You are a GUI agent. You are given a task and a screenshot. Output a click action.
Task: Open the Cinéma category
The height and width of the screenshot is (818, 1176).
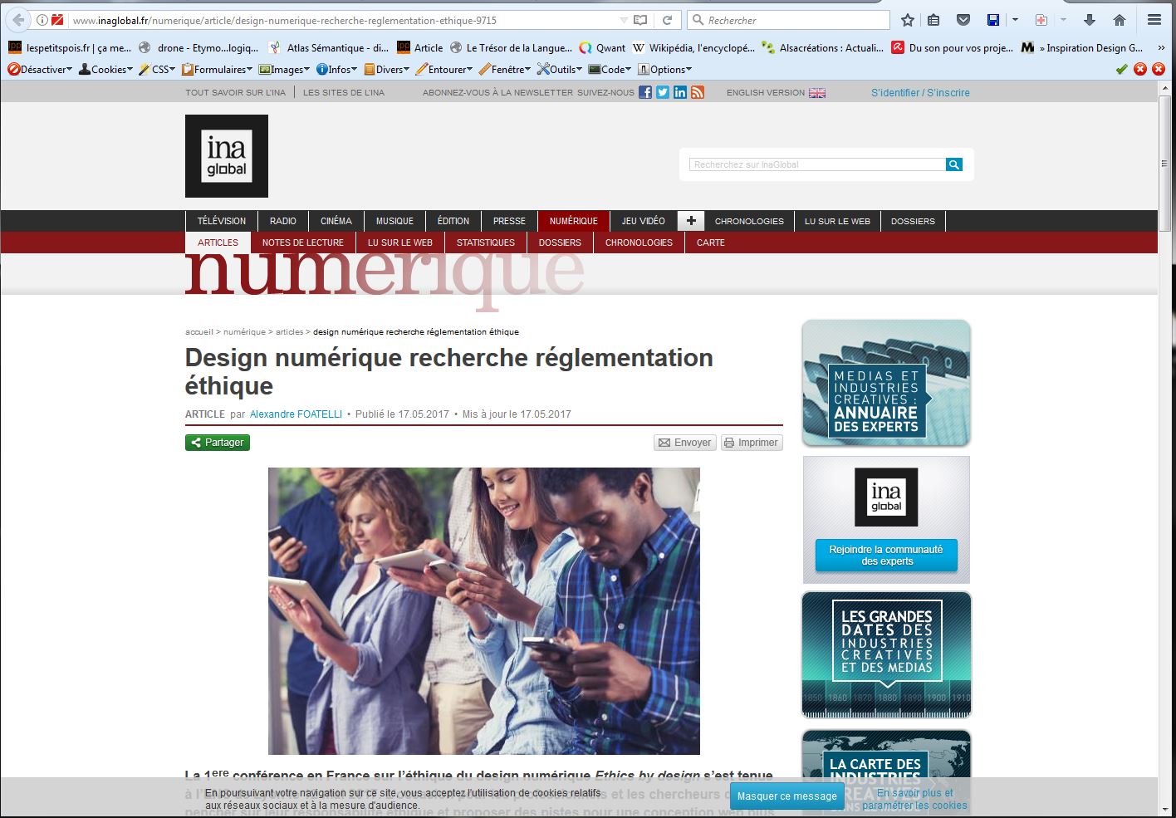click(x=336, y=221)
